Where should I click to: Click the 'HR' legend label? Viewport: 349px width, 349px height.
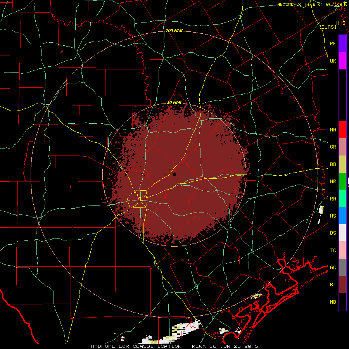[x=333, y=181]
